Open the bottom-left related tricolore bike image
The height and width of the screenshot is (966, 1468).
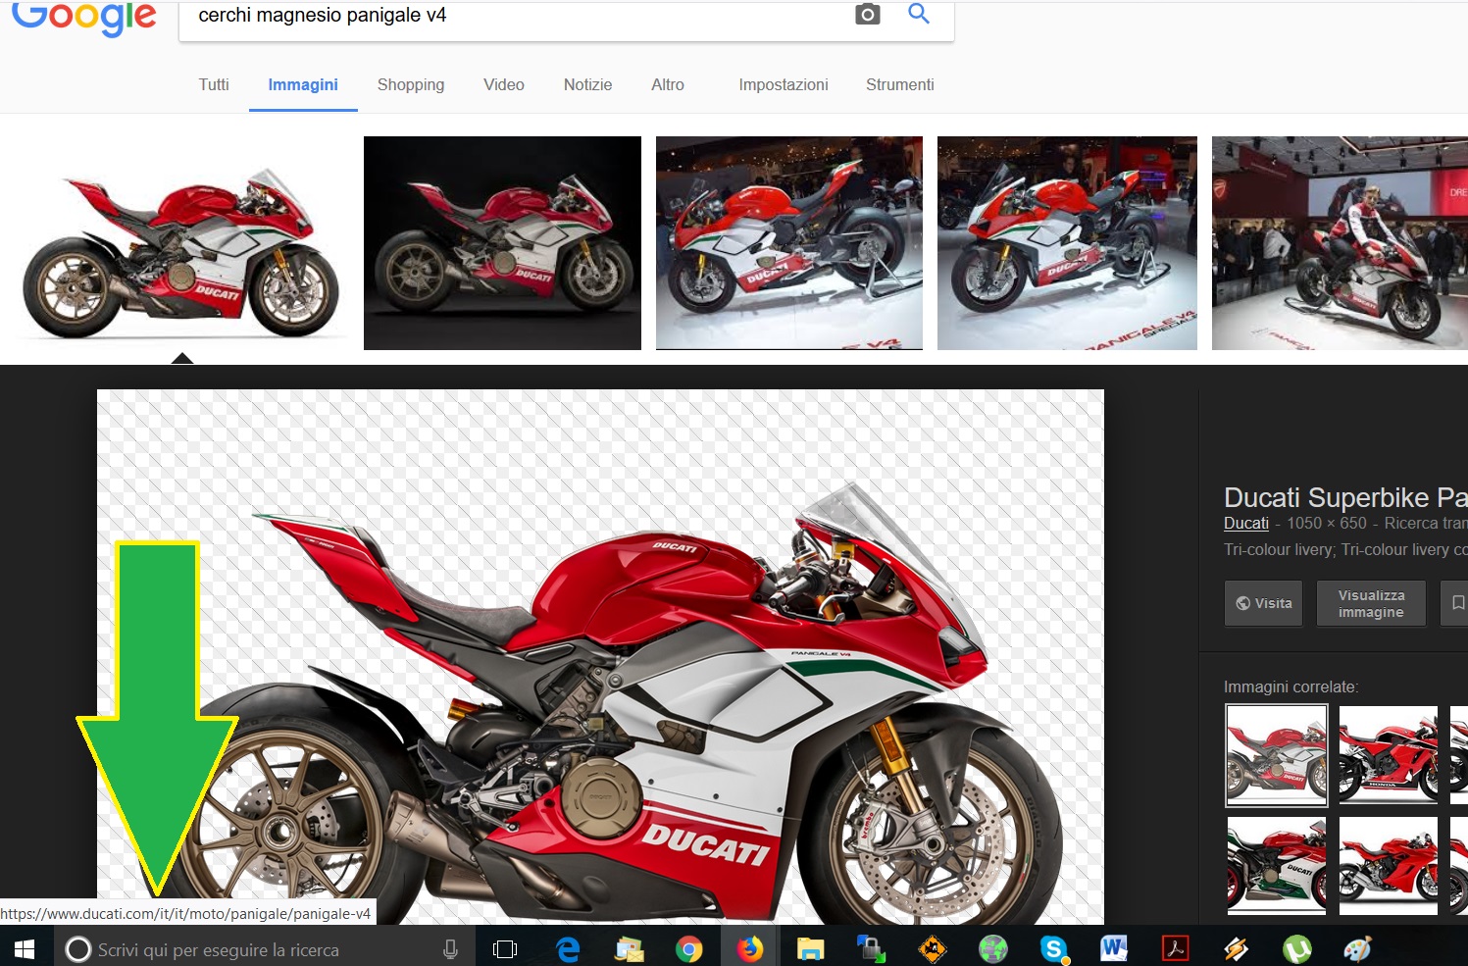coord(1277,866)
